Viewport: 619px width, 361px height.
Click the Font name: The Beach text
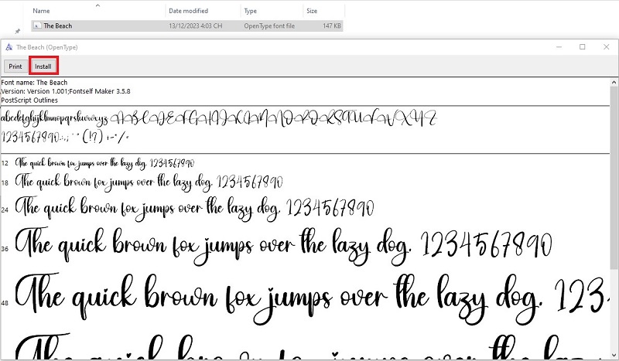point(34,83)
